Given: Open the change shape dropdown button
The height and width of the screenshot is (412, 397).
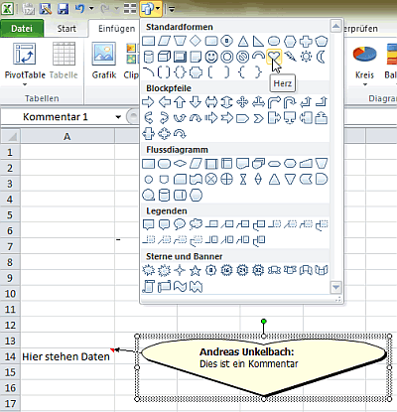Looking at the screenshot, I should click(x=151, y=9).
